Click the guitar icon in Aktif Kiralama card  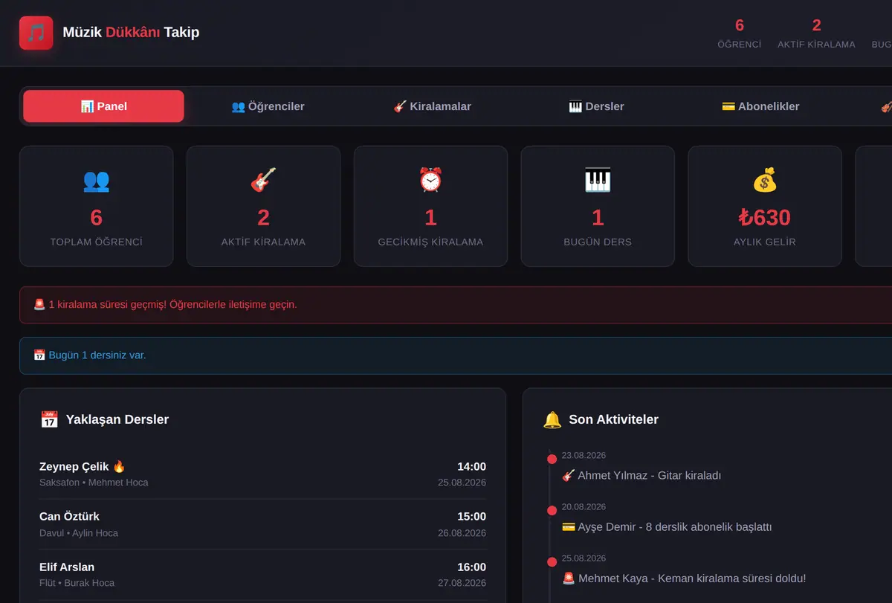coord(263,181)
